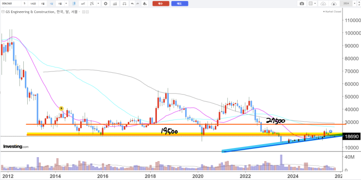Click the 2024 label on time axis
The image size is (361, 180).
[x=292, y=176]
